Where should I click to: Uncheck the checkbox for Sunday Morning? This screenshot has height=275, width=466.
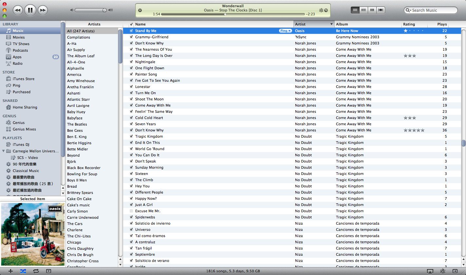(x=131, y=167)
